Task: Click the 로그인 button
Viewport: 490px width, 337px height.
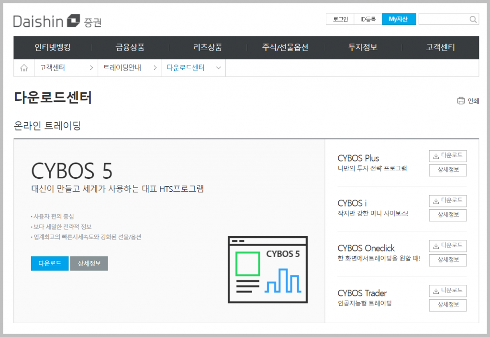Action: [x=340, y=19]
